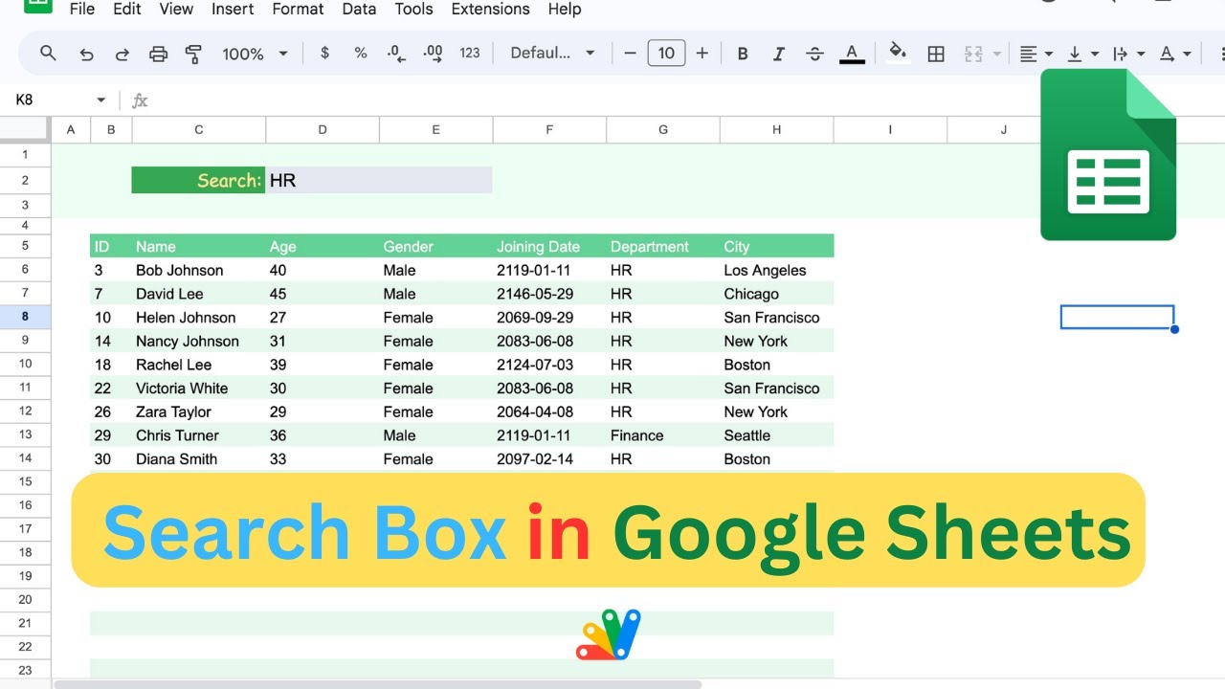Undo the last action
The width and height of the screenshot is (1225, 689).
[x=86, y=54]
